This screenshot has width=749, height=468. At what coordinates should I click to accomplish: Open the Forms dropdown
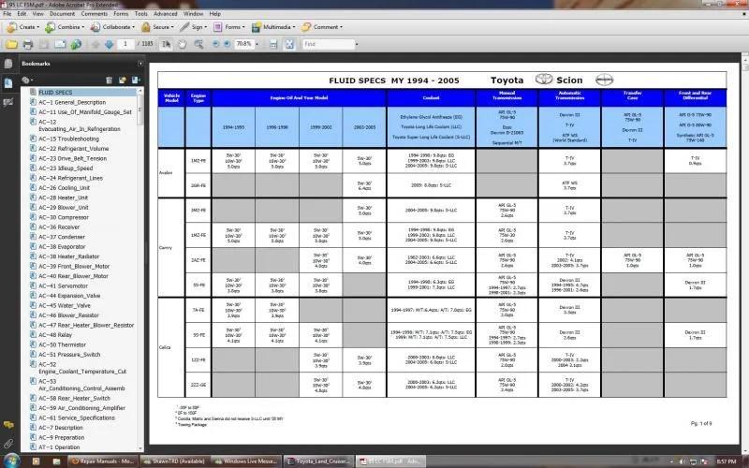coord(229,27)
